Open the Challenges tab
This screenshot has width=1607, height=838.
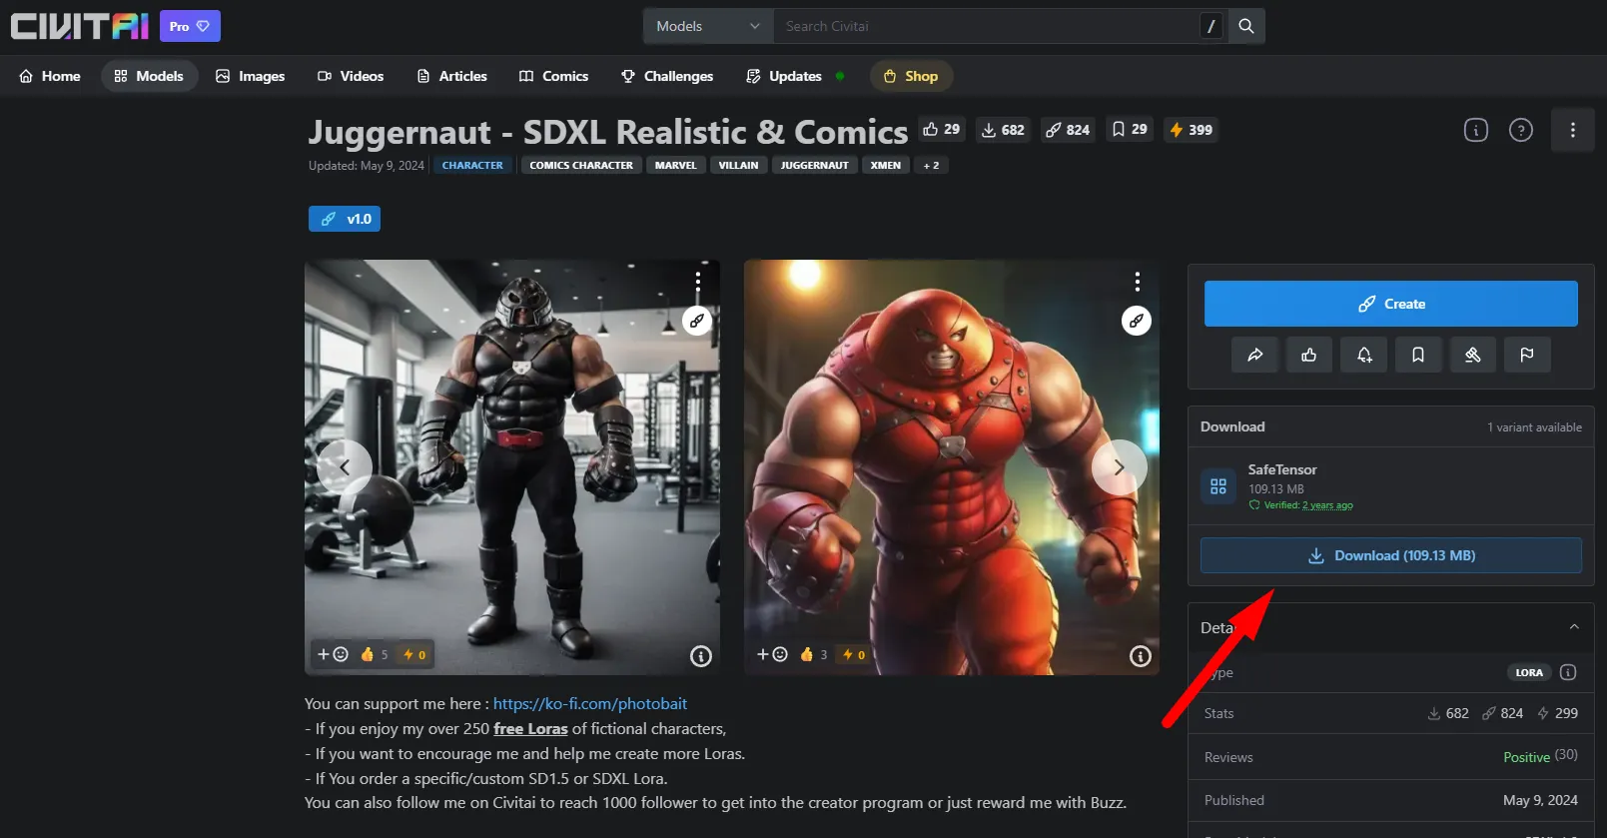[x=667, y=76]
